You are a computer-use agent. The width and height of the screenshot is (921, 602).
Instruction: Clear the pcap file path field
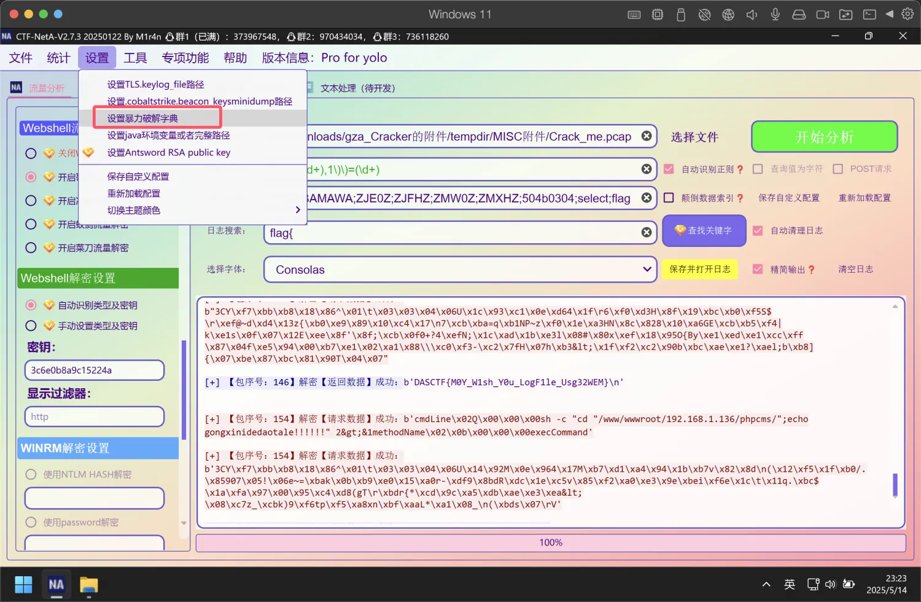click(647, 136)
